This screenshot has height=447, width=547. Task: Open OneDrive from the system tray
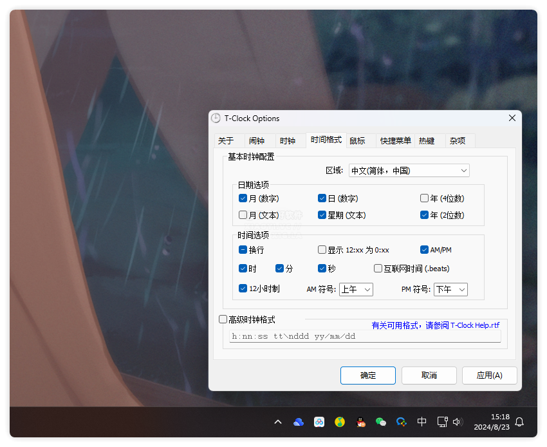coord(298,422)
